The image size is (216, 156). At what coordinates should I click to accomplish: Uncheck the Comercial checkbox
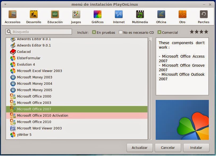[x=159, y=32]
